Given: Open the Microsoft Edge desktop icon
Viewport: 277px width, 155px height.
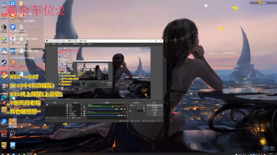Looking at the screenshot, I should pyautogui.click(x=4, y=97).
